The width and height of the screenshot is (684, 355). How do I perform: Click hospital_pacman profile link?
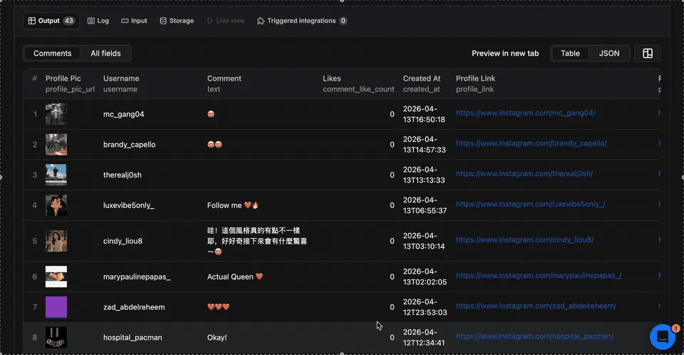[534, 336]
